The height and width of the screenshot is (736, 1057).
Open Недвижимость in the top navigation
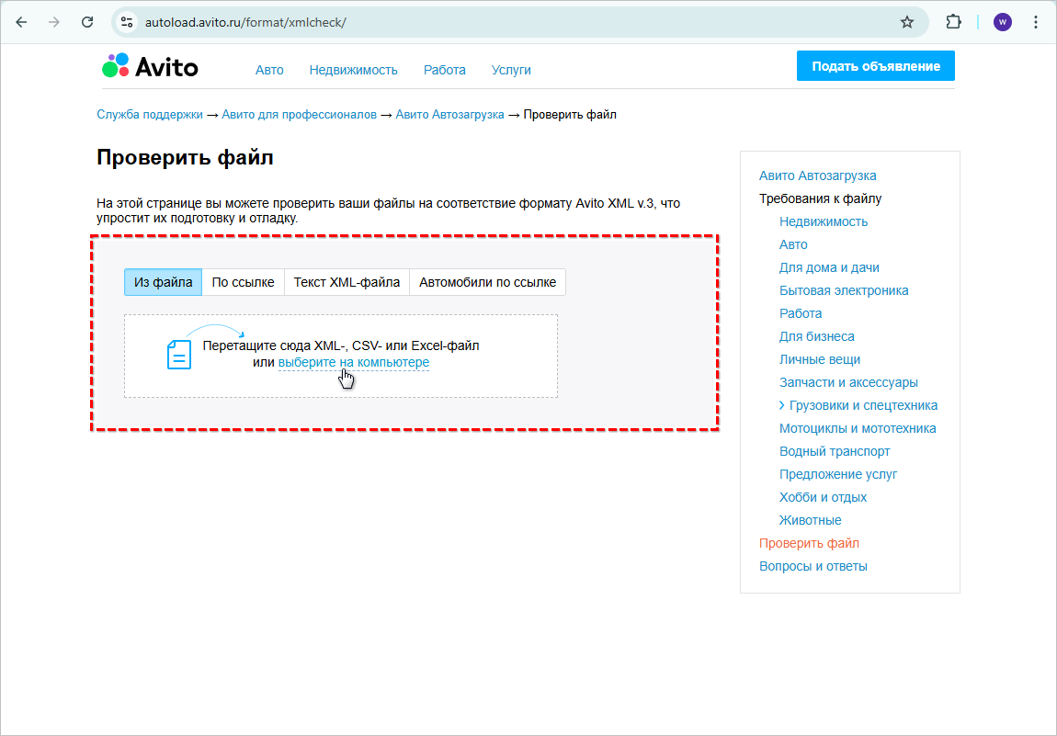(353, 70)
